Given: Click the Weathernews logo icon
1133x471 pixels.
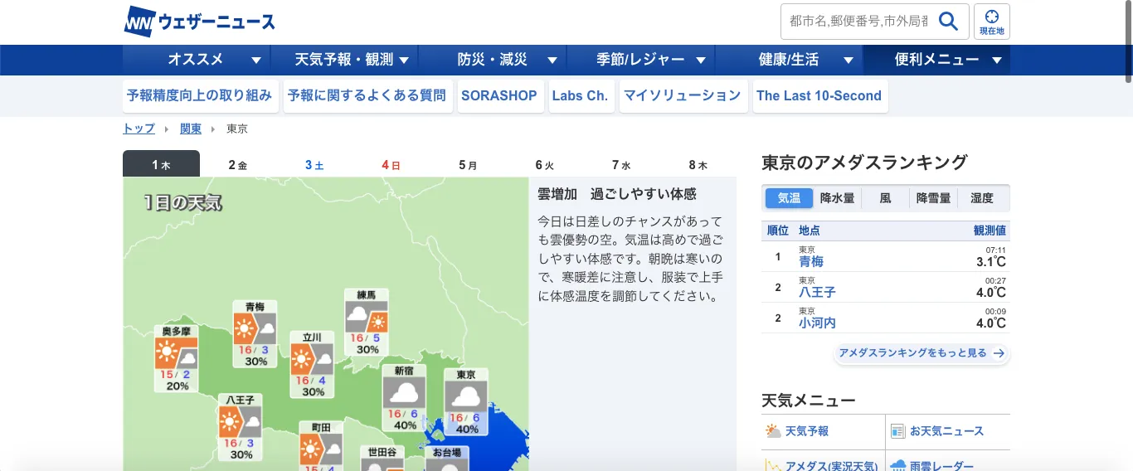Looking at the screenshot, I should tap(138, 22).
